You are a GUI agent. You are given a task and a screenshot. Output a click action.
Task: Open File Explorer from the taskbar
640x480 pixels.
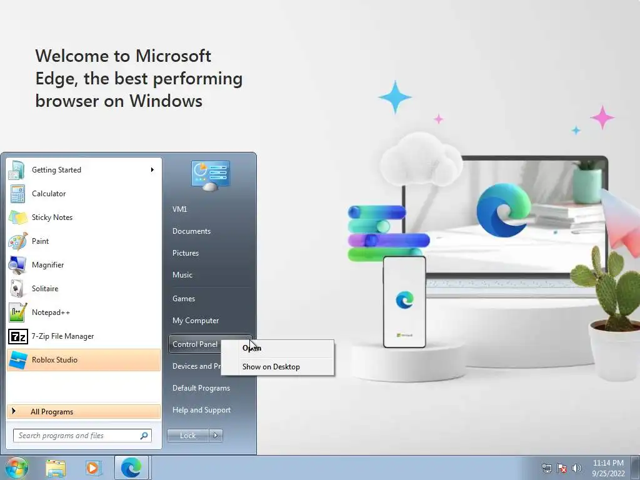coord(56,468)
